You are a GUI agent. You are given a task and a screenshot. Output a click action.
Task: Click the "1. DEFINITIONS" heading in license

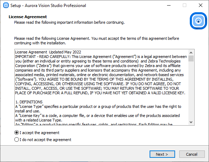coord(29,102)
